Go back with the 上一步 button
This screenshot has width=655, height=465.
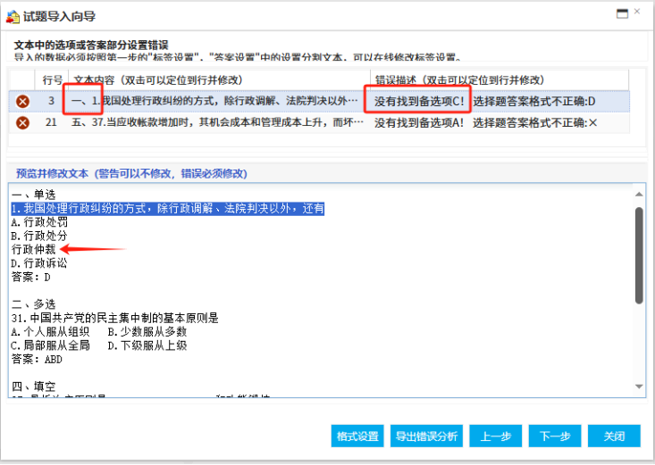[x=495, y=436]
